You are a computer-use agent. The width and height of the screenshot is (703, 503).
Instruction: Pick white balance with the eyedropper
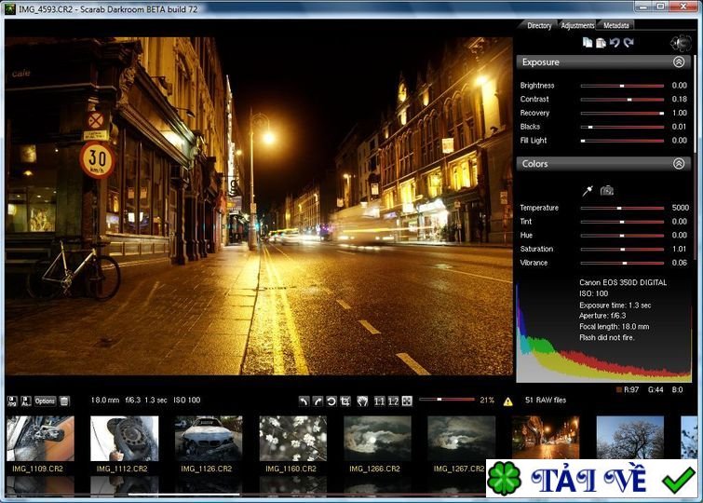(x=588, y=190)
